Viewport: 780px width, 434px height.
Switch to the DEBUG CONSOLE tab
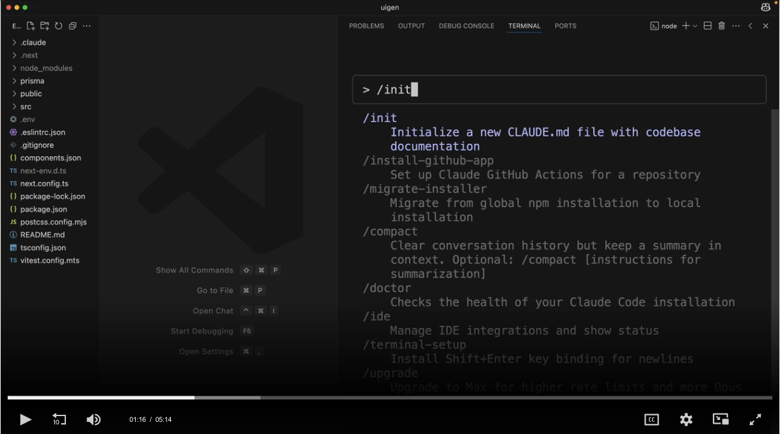pyautogui.click(x=466, y=26)
